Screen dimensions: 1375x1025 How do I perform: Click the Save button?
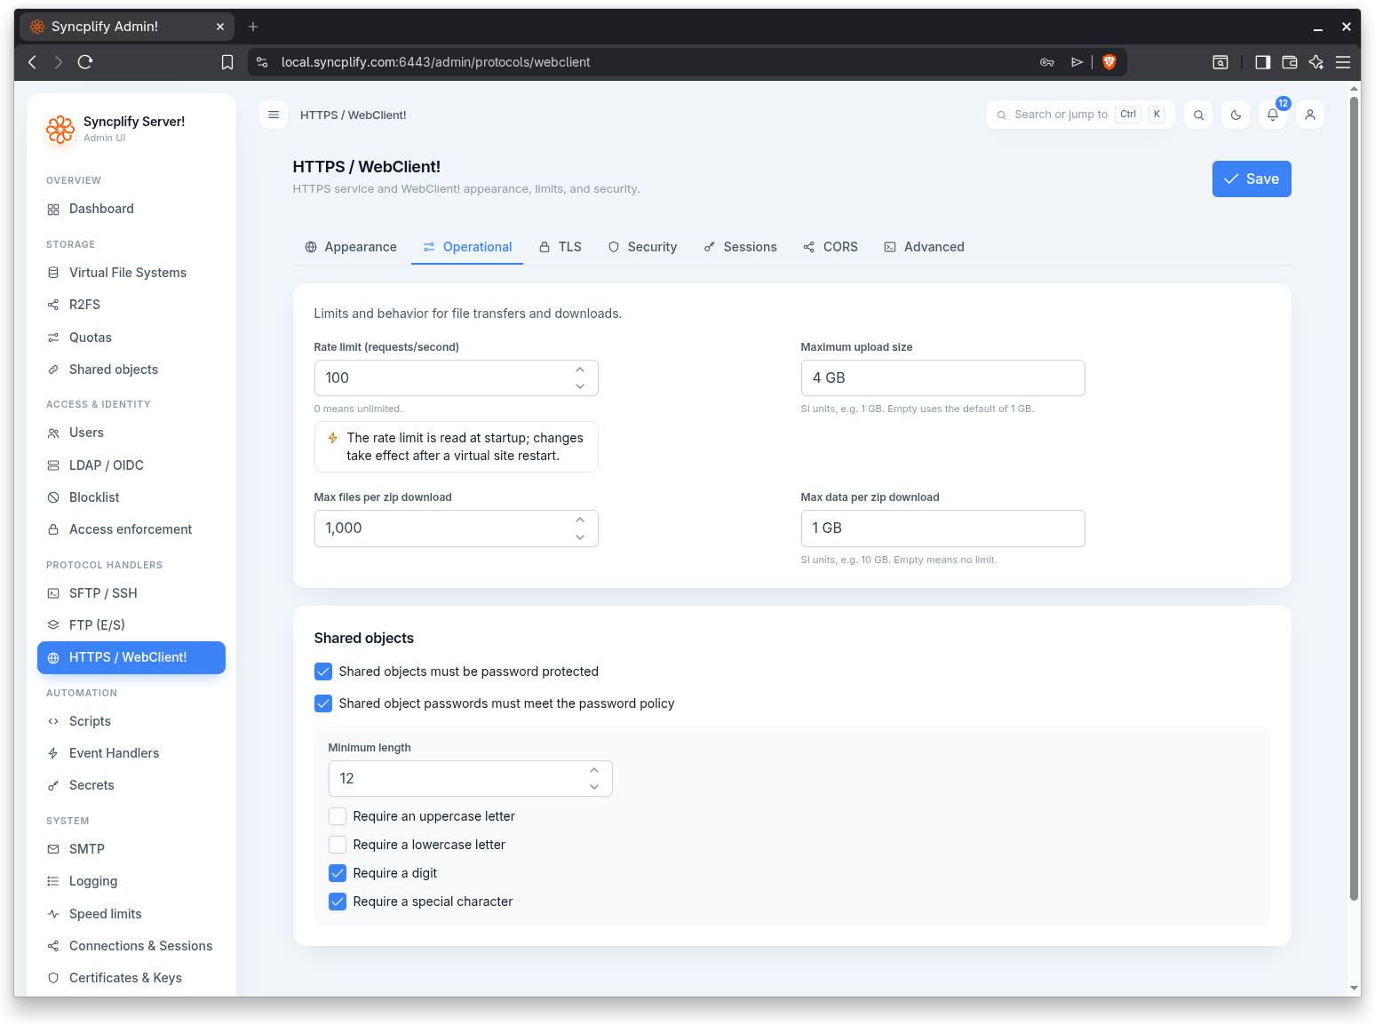click(1252, 179)
